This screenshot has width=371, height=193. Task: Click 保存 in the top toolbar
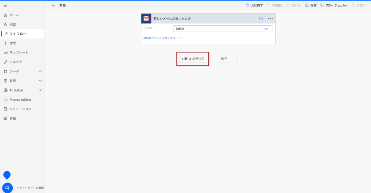tap(311, 5)
